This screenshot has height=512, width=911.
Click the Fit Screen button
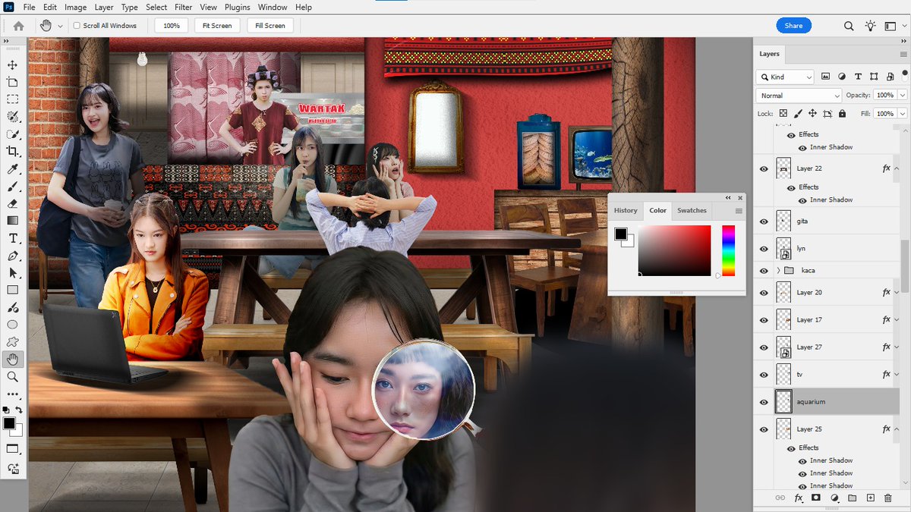coord(216,25)
